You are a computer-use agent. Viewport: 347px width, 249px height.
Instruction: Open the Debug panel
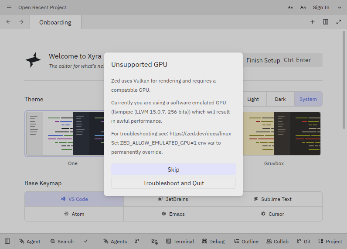[213, 241]
